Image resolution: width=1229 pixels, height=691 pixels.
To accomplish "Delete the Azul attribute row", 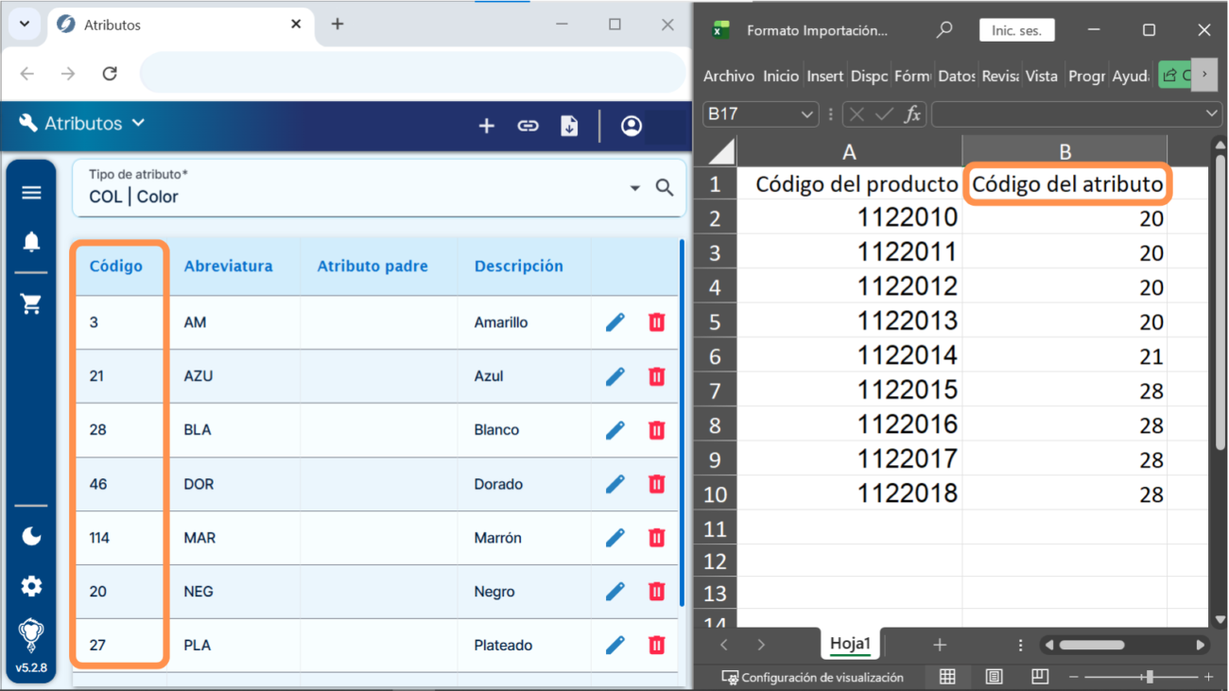I will point(656,376).
